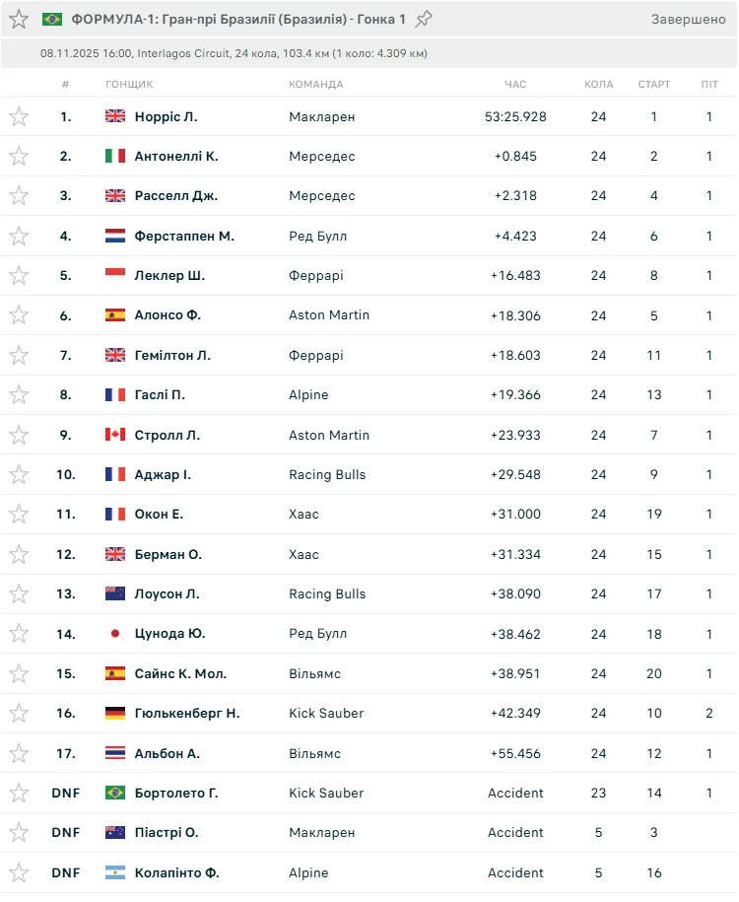Star the Колапінто Ф. row
Image resolution: width=739 pixels, height=902 pixels.
19,872
